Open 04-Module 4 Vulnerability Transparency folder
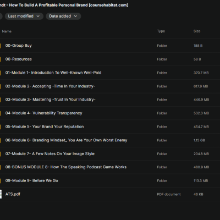 (x=44, y=113)
